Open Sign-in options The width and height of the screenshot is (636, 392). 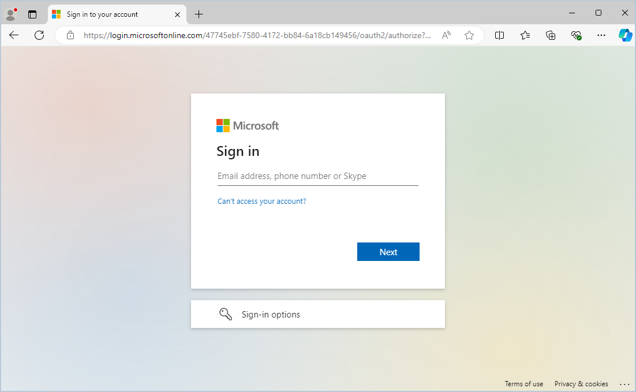click(317, 314)
